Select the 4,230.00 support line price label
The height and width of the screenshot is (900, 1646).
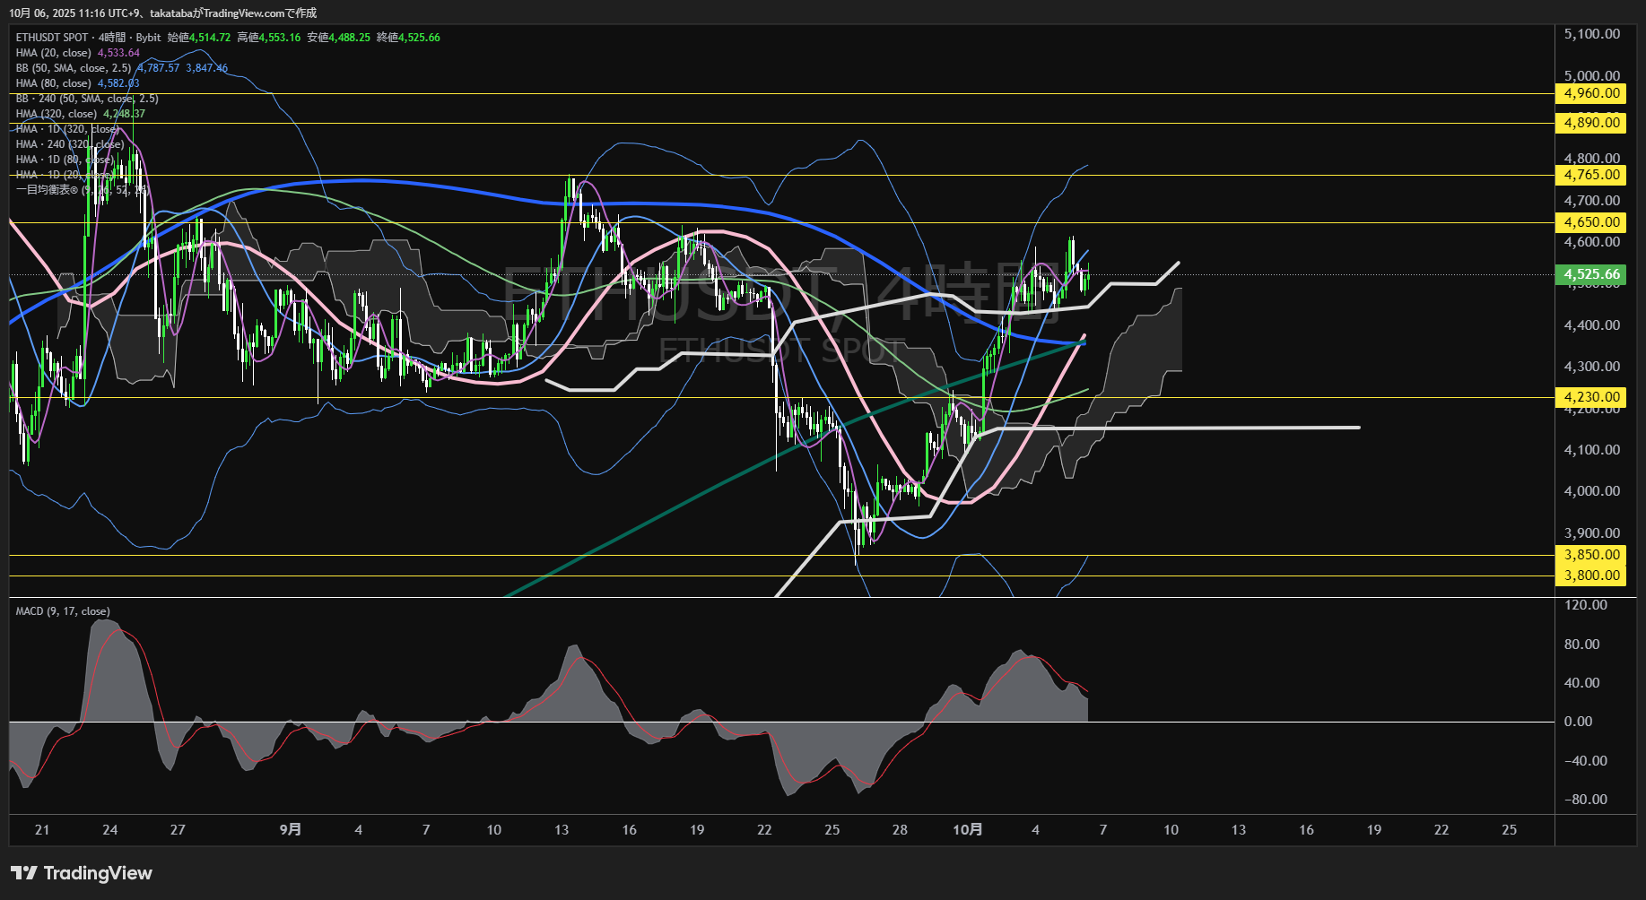click(1591, 397)
